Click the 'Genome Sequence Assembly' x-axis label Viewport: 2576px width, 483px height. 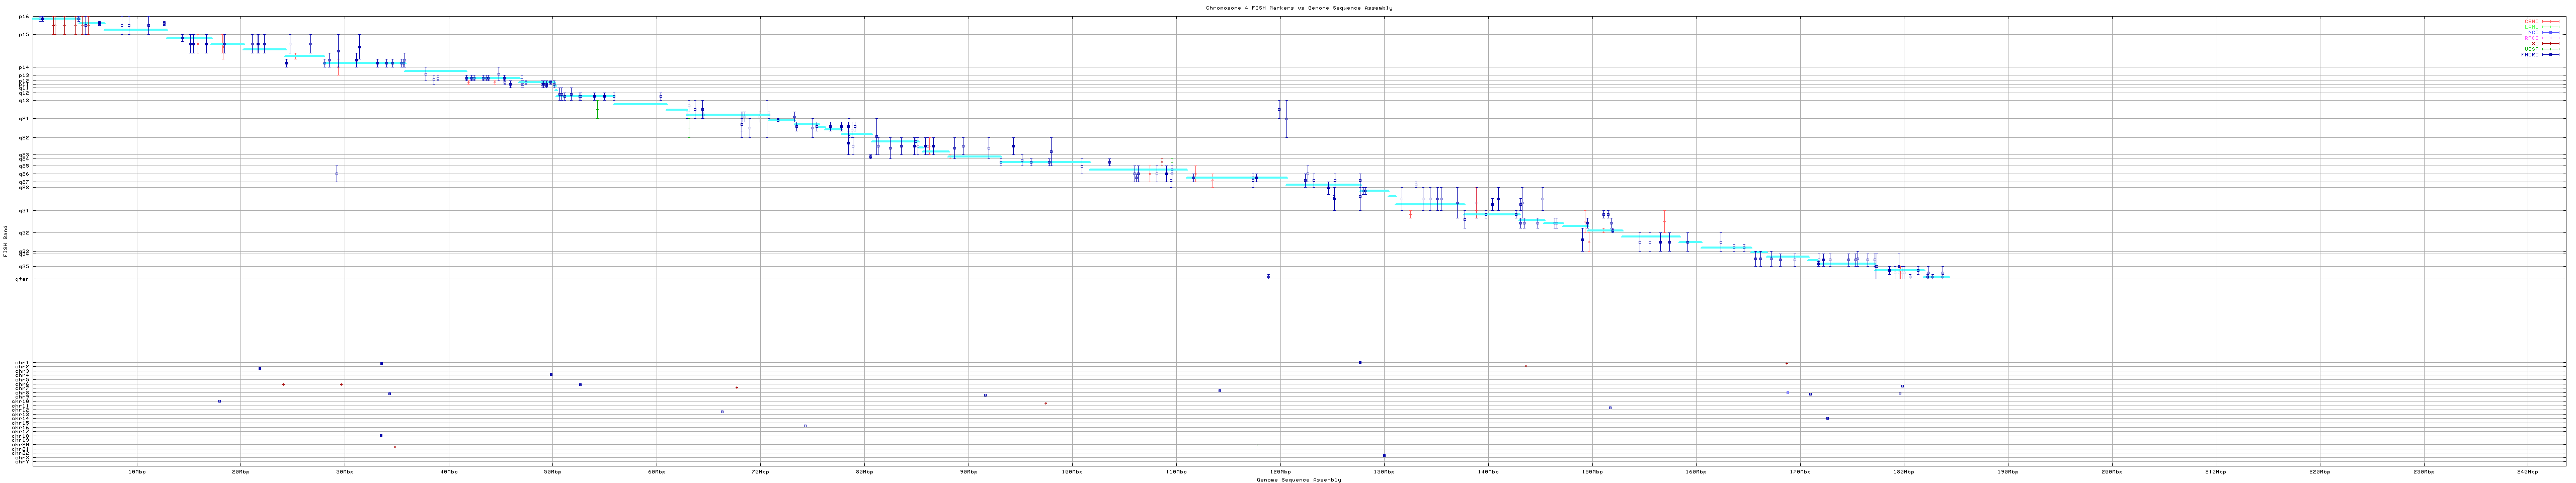tap(1298, 480)
